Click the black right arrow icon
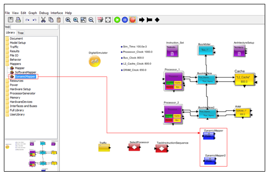272x176 pixels. [x=142, y=20]
